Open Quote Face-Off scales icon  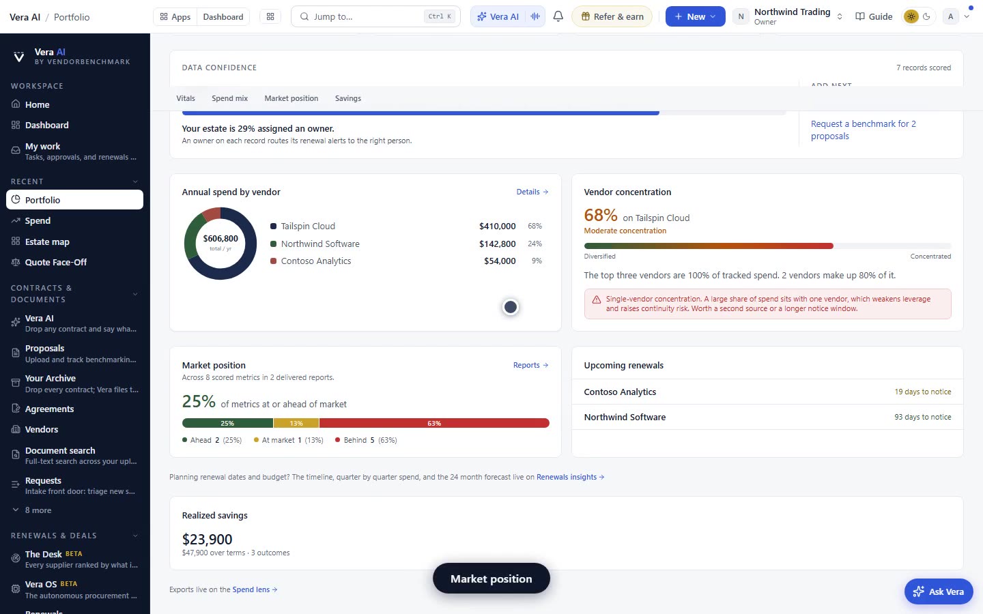pos(16,262)
